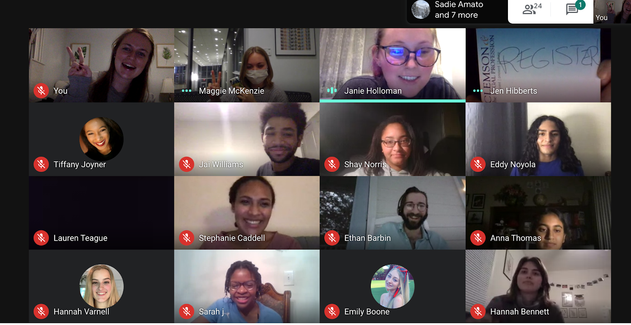The height and width of the screenshot is (325, 631).
Task: Click the muted mic icon on Anna Thomas
Action: point(478,238)
